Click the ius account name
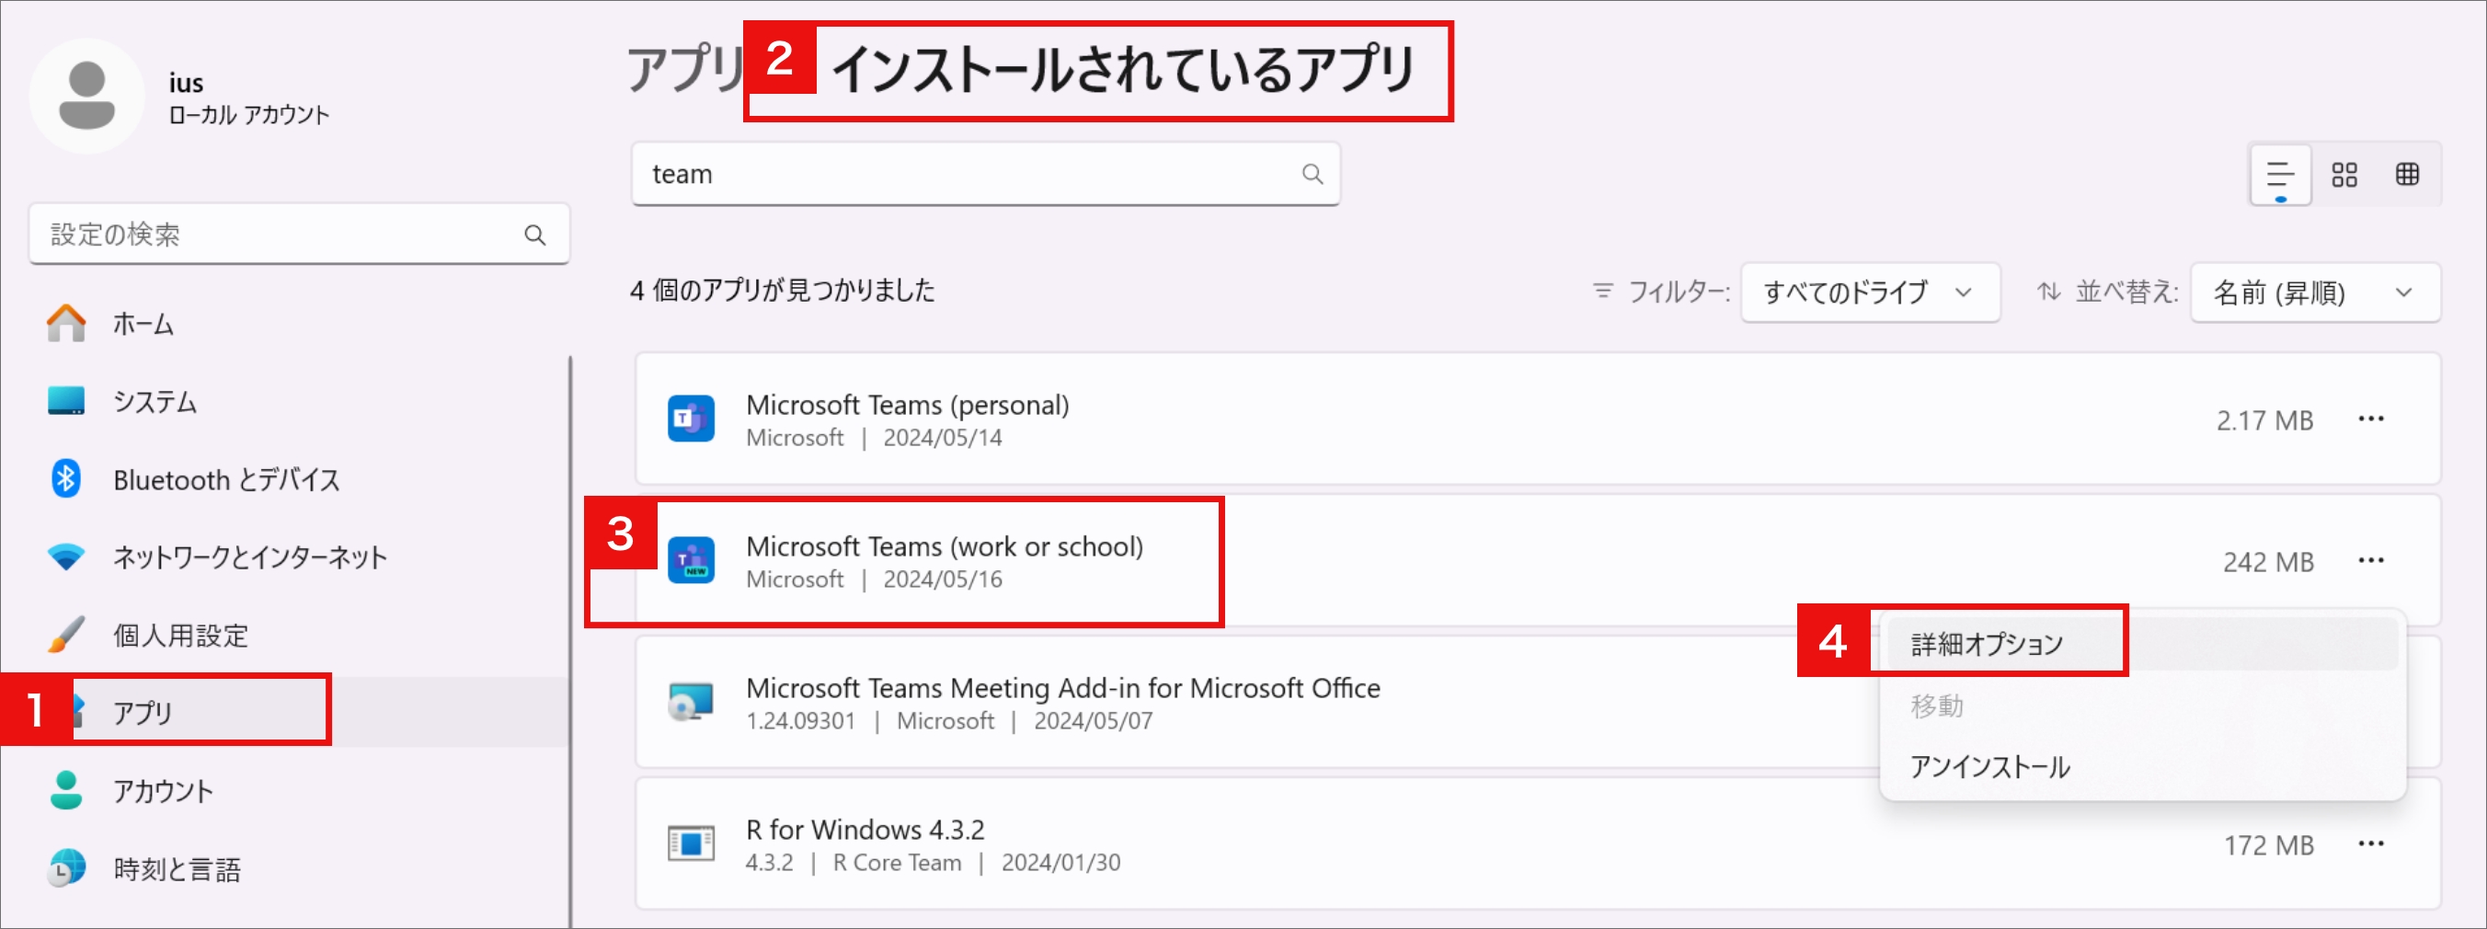Screen dimensions: 2487x929 186,83
